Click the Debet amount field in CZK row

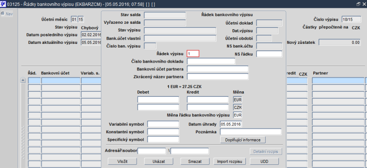[x=158, y=107]
